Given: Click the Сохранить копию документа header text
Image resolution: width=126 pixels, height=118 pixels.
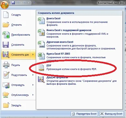Looking at the screenshot, I should 56,13.
